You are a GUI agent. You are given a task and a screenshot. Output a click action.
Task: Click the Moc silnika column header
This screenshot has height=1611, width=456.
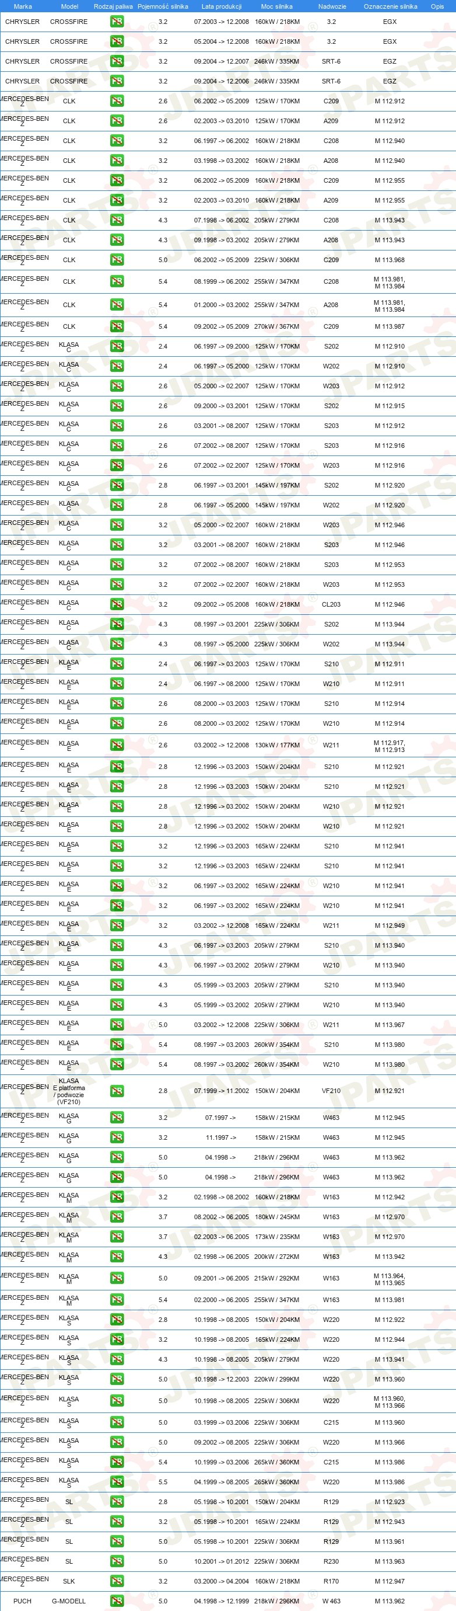[x=277, y=6]
